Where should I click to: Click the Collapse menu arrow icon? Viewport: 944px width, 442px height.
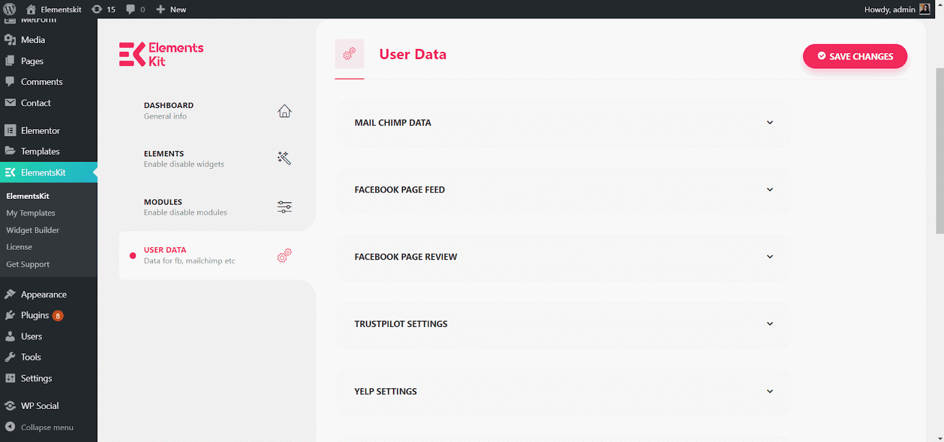tap(10, 427)
